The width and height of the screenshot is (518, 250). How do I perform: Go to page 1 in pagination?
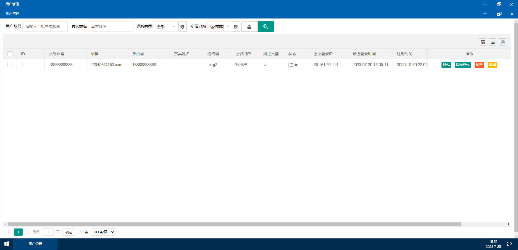18,232
